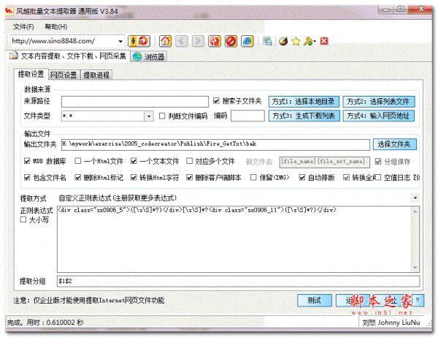Viewport: 438px width, 338px height.
Task: Switch to the 网页设置 tab
Action: click(64, 75)
